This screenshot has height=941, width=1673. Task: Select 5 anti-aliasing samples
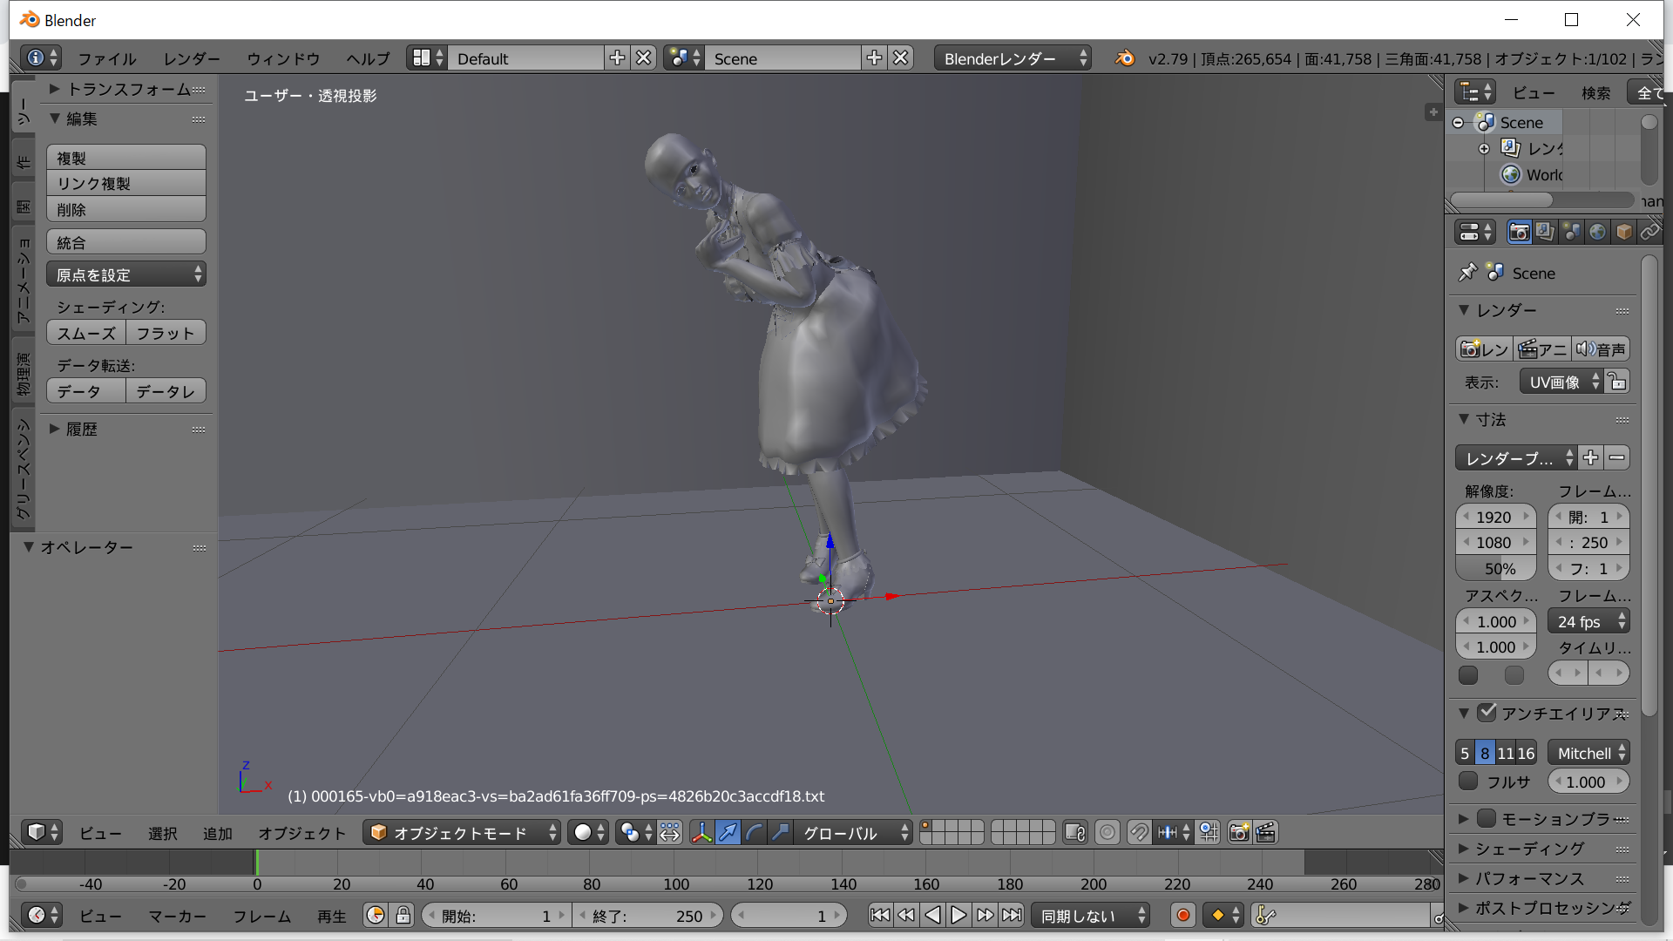click(1465, 753)
